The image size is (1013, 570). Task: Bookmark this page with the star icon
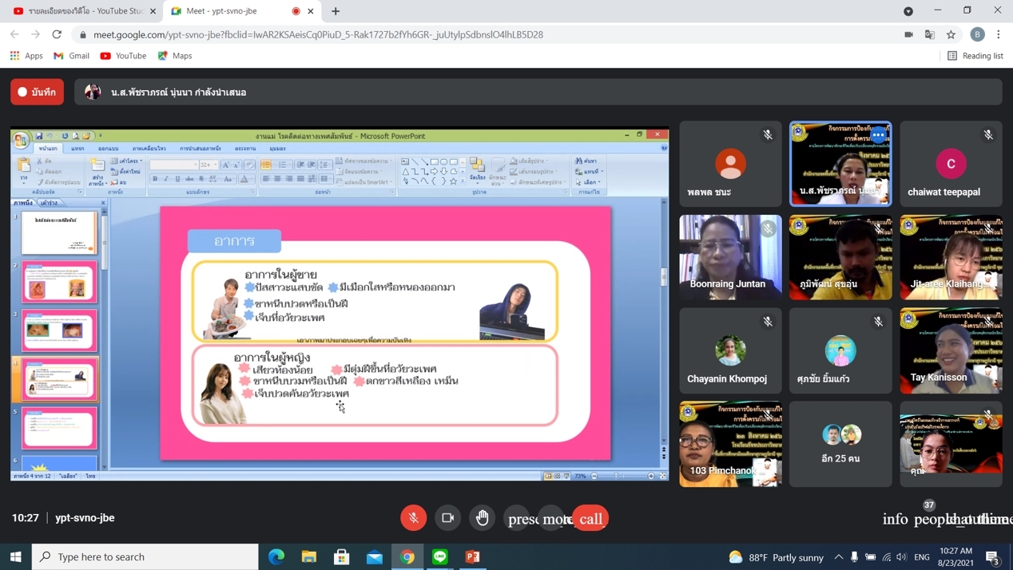pos(951,35)
